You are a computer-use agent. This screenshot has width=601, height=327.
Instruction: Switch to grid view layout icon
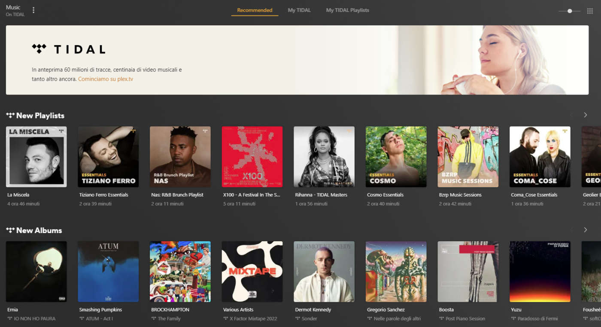(x=590, y=11)
